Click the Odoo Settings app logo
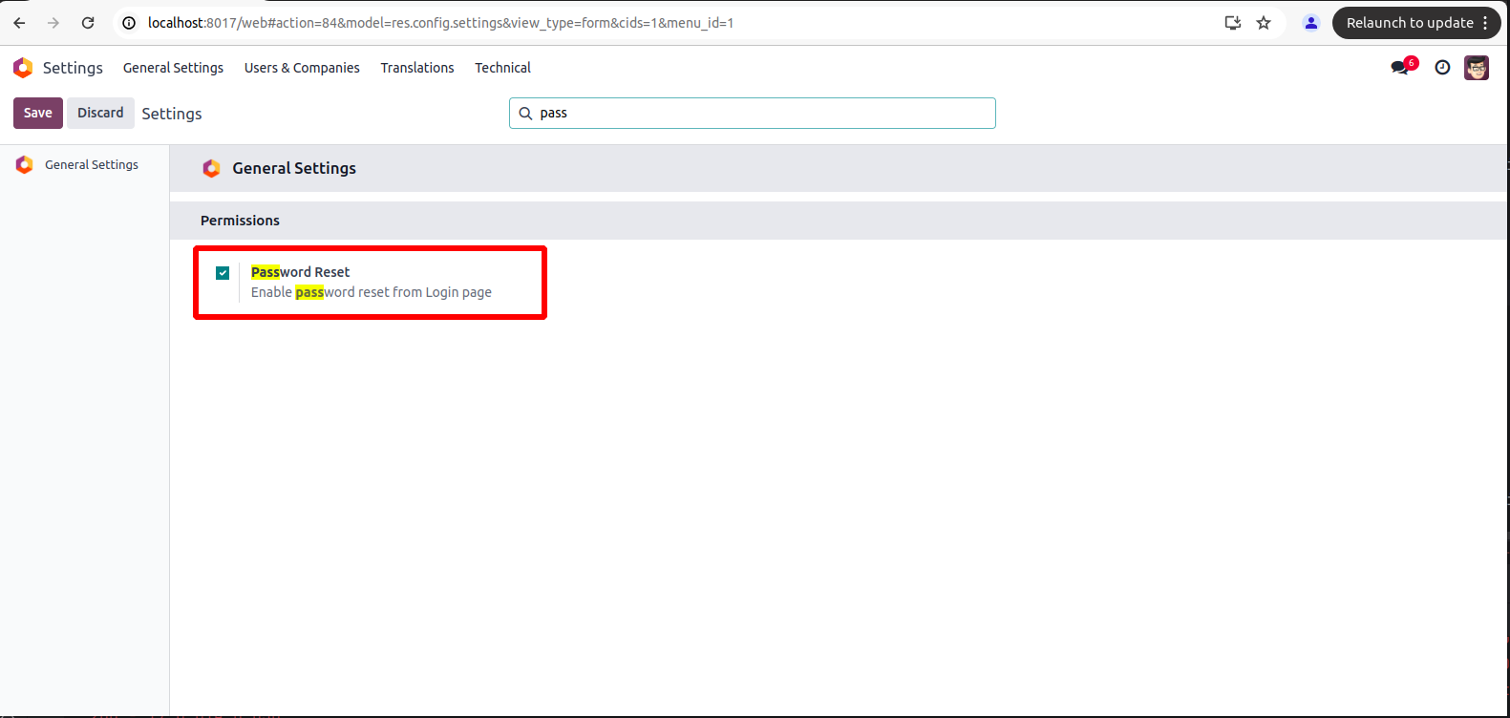 [x=23, y=68]
